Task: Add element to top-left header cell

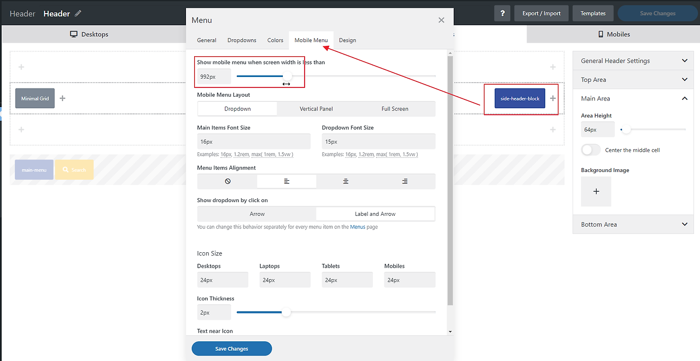Action: pos(21,67)
